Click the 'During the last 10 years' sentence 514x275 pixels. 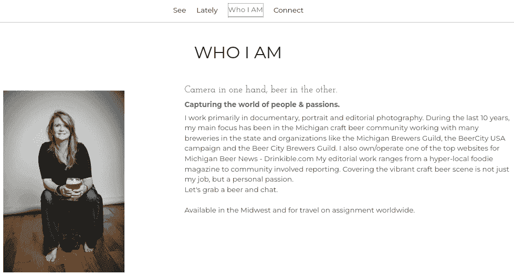point(467,118)
